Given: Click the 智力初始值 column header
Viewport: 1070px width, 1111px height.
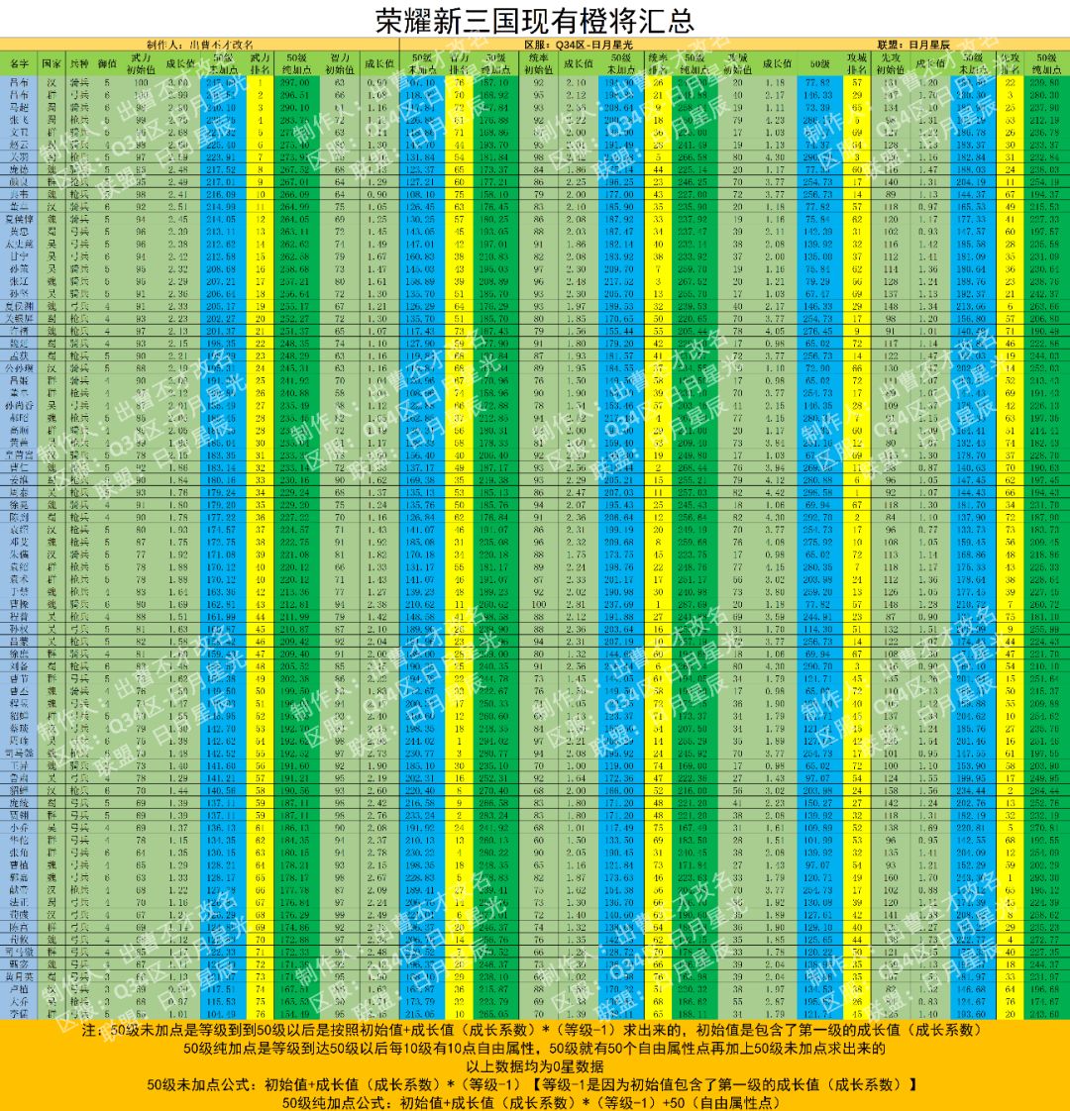Looking at the screenshot, I should (340, 63).
